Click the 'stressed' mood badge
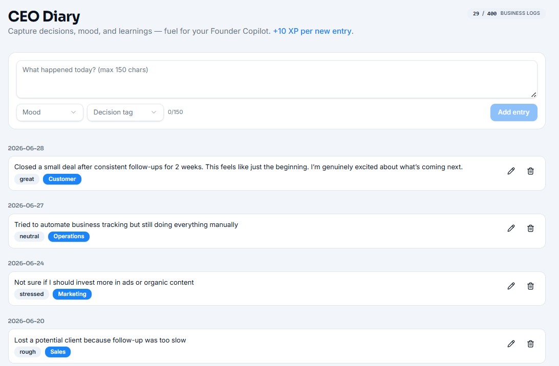559x366 pixels. (x=32, y=294)
